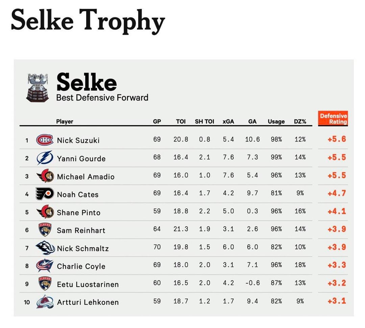365x328 pixels.
Task: Click the Philadelphia Flyers logo
Action: 45,194
